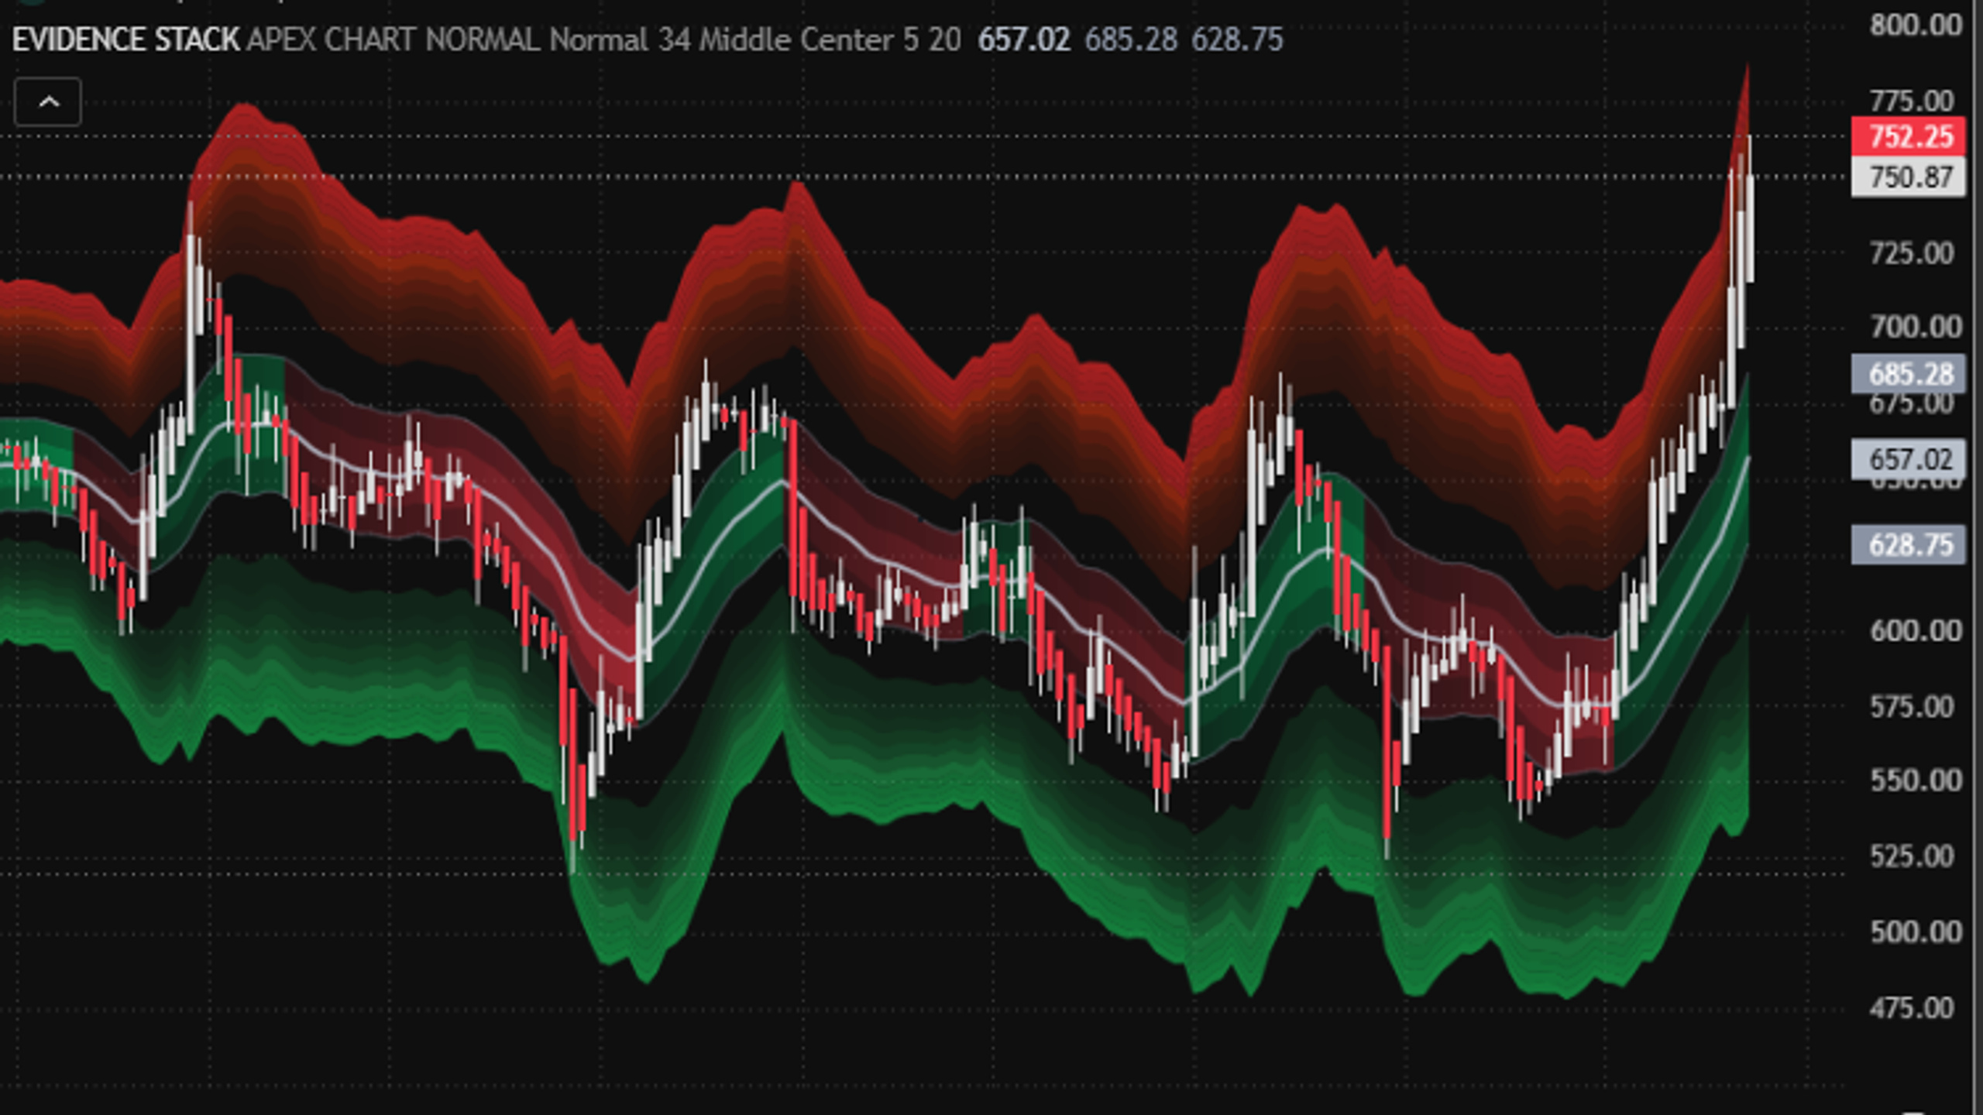Select the APEX CHART NORMAL indicator parameters text
Screen dimensions: 1983x1115
point(604,39)
